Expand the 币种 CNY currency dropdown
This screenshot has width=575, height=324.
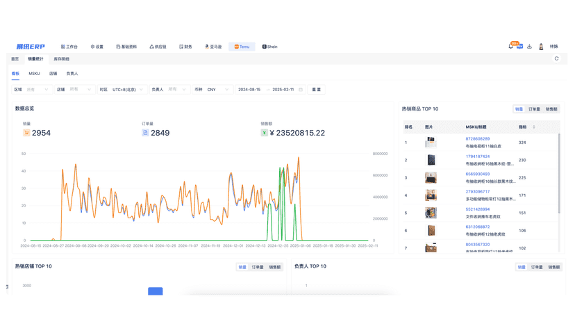[212, 90]
